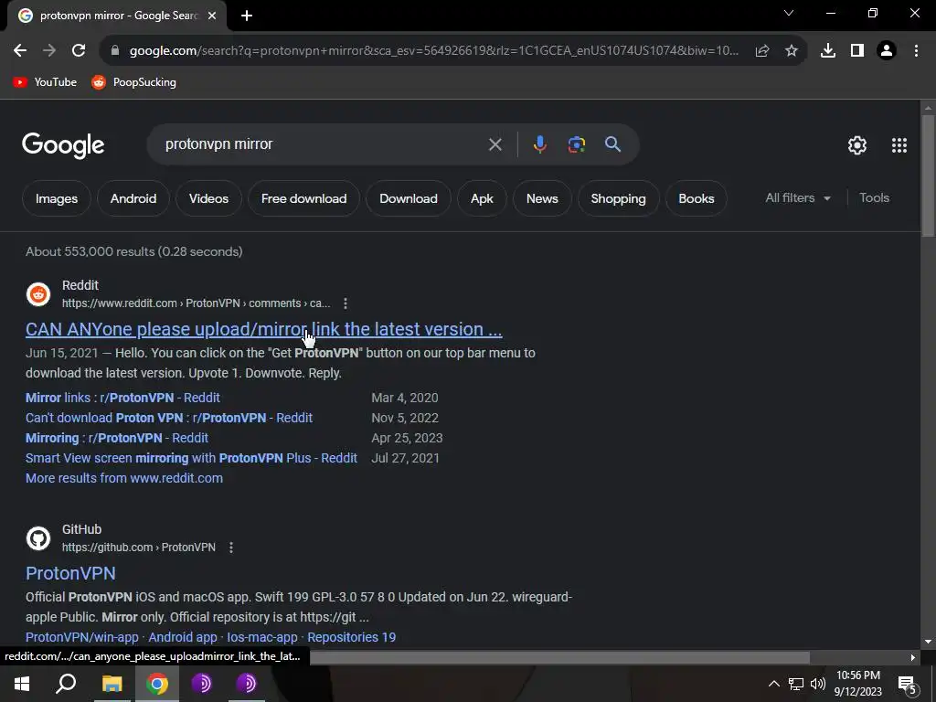
Task: Close the protonvpn mirror tab
Action: click(x=212, y=16)
